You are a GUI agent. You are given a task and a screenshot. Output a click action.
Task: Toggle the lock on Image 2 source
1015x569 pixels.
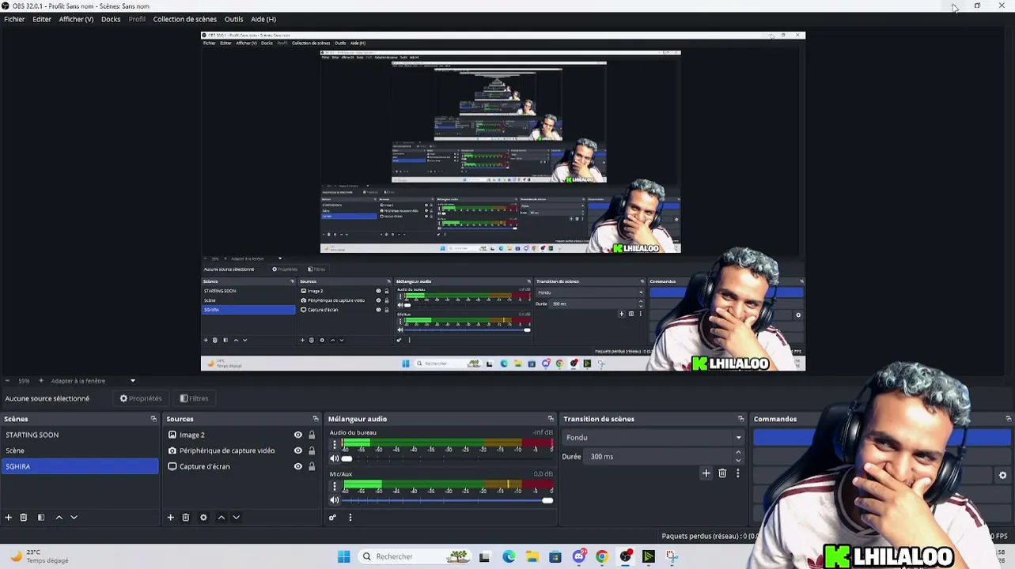click(312, 435)
